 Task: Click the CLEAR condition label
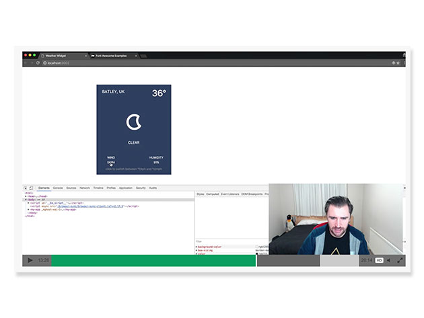(x=133, y=143)
